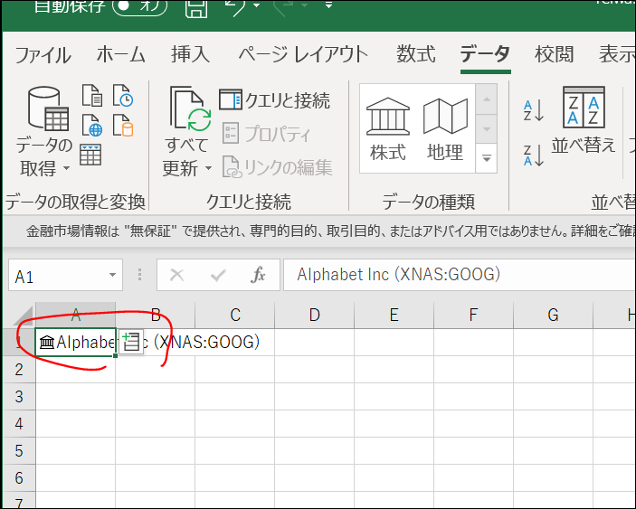The image size is (636, 509).
Task: Expand the データの取得 dropdown arrow
Action: (67, 168)
